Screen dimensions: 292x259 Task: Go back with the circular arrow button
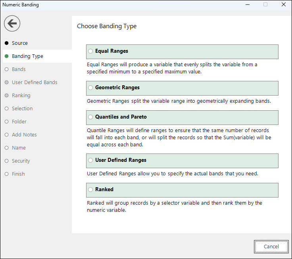tap(12, 23)
